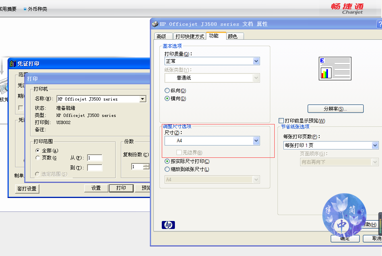Viewport: 382px width, 256px height.
Task: Click the page layout preview thumbnail
Action: 335,68
